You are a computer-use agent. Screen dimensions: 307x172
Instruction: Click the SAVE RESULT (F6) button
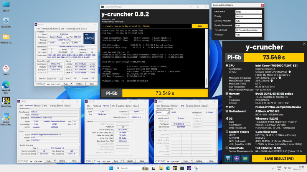pyautogui.click(x=279, y=159)
